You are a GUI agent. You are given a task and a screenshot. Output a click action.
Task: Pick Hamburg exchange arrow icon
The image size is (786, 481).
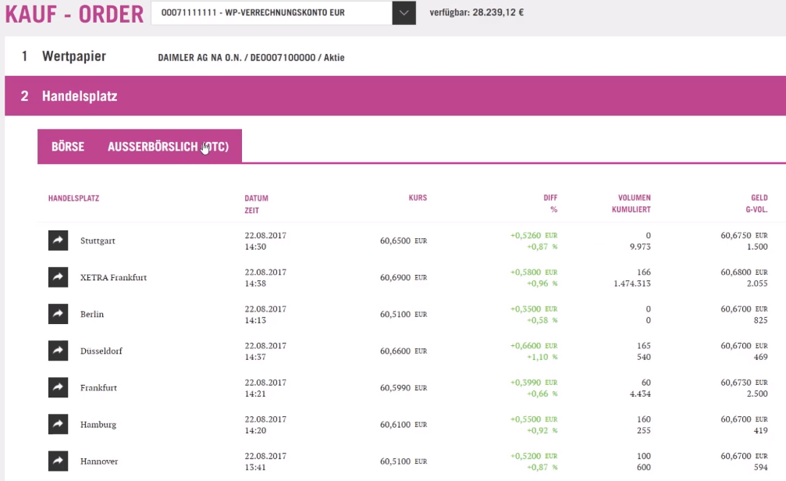click(x=58, y=424)
